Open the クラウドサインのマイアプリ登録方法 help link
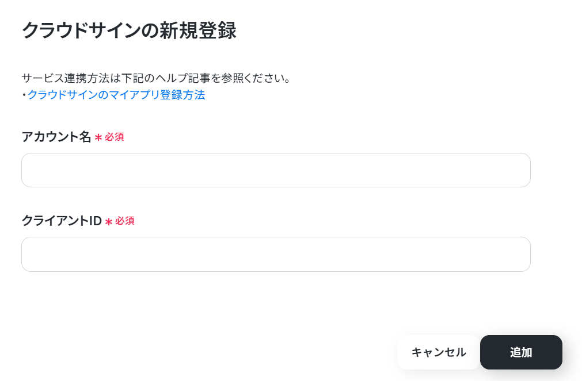This screenshot has width=582, height=381. pyautogui.click(x=116, y=95)
